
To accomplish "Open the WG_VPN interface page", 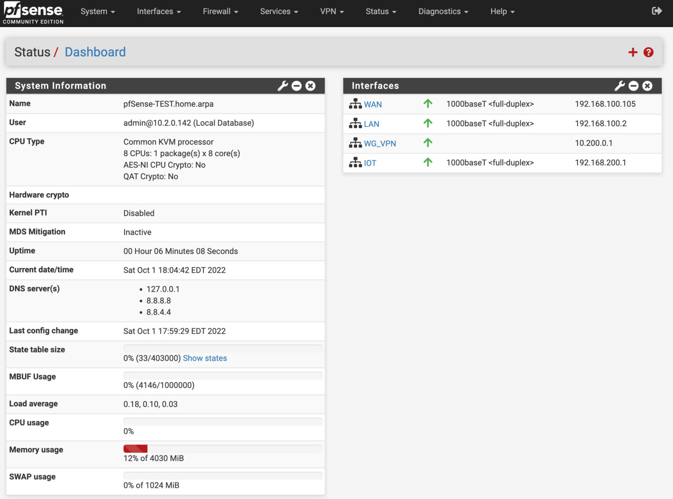I will (x=380, y=143).
